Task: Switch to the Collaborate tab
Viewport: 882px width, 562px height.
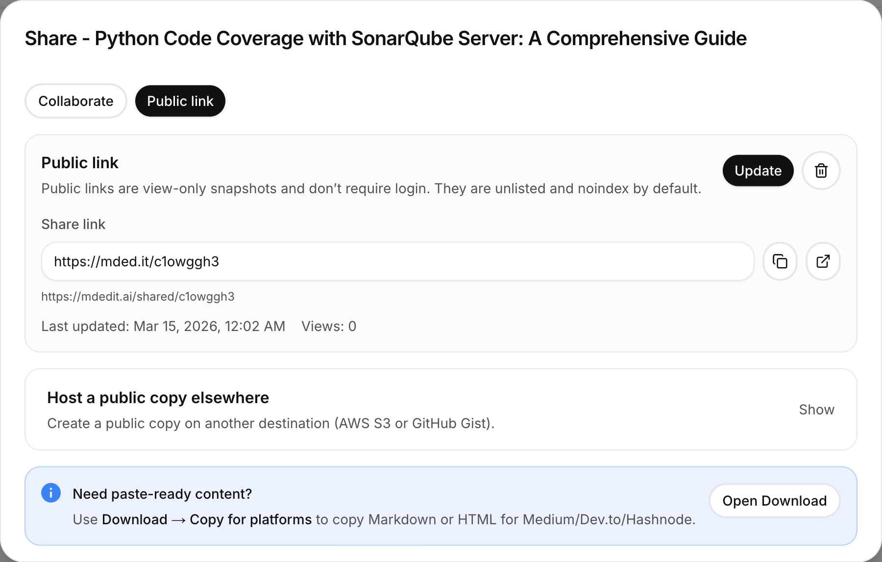Action: [x=76, y=101]
